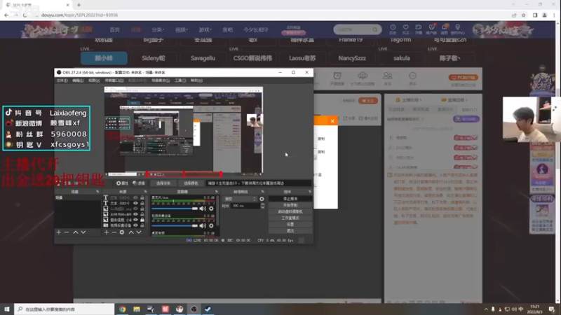Screen dimensions: 561x315
Task: Open OBS 编辑(E) menu
Action: click(78, 80)
